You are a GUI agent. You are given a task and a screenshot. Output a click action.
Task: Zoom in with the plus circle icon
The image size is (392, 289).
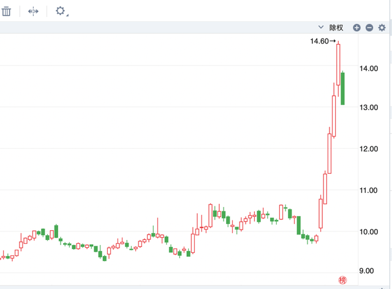pos(356,28)
